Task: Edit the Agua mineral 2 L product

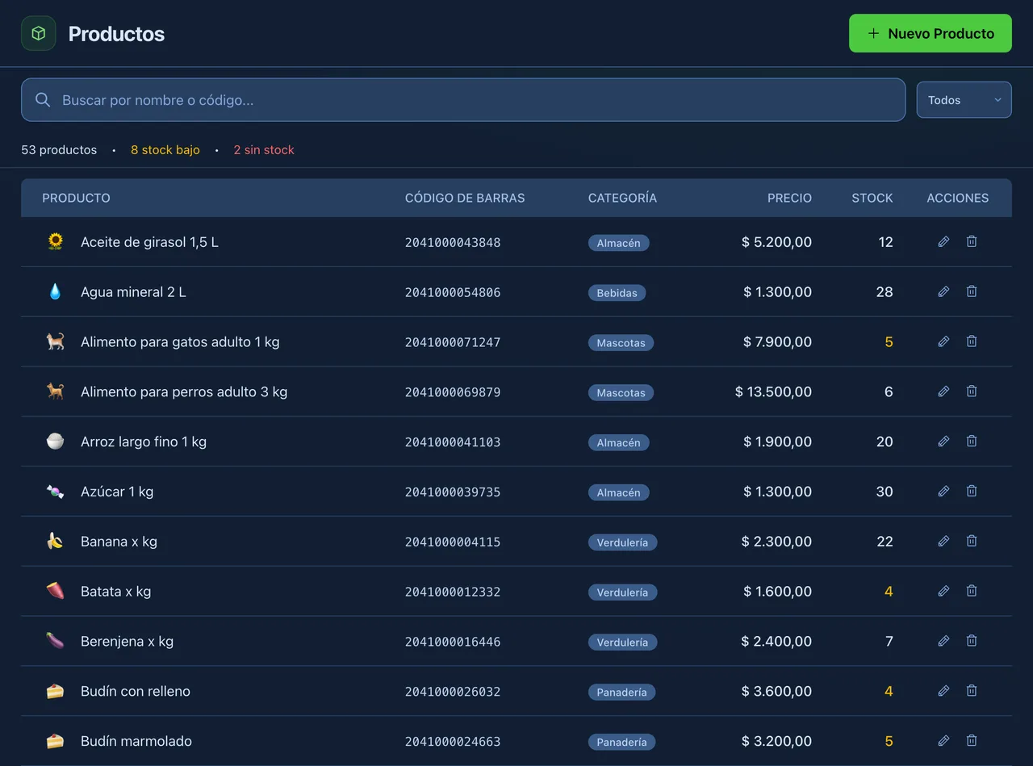Action: tap(943, 291)
